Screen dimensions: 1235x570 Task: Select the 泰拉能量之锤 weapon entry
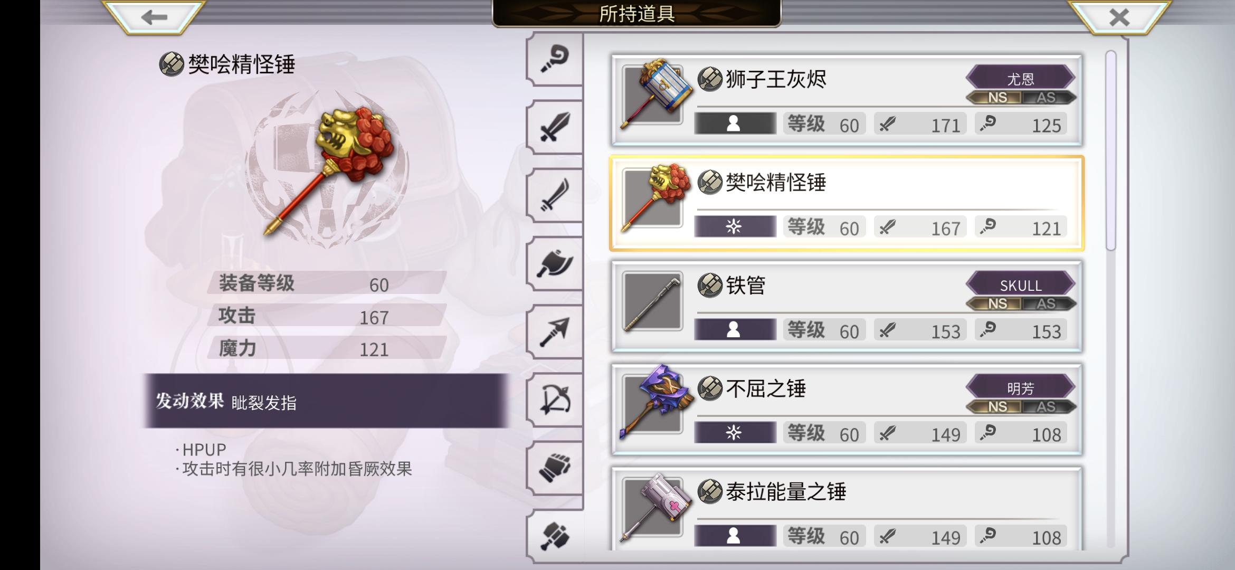click(x=847, y=509)
